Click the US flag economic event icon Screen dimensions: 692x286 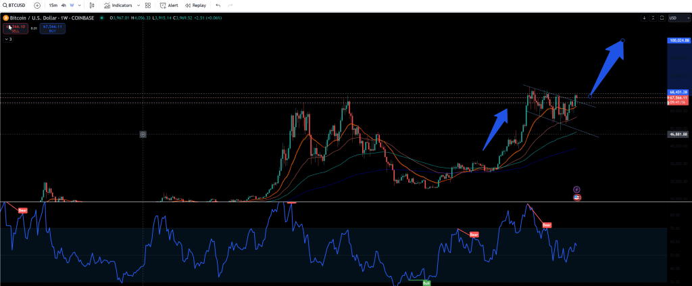(x=576, y=197)
